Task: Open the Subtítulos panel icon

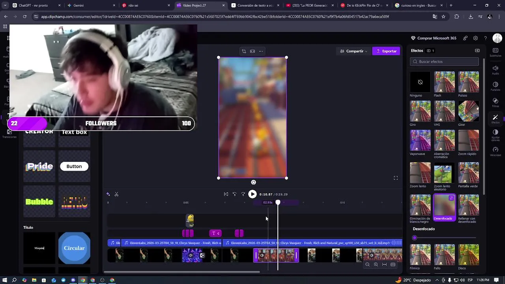Action: pyautogui.click(x=495, y=52)
